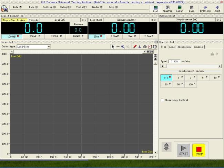Select the 12.5mm elongation range toggle

point(114,36)
